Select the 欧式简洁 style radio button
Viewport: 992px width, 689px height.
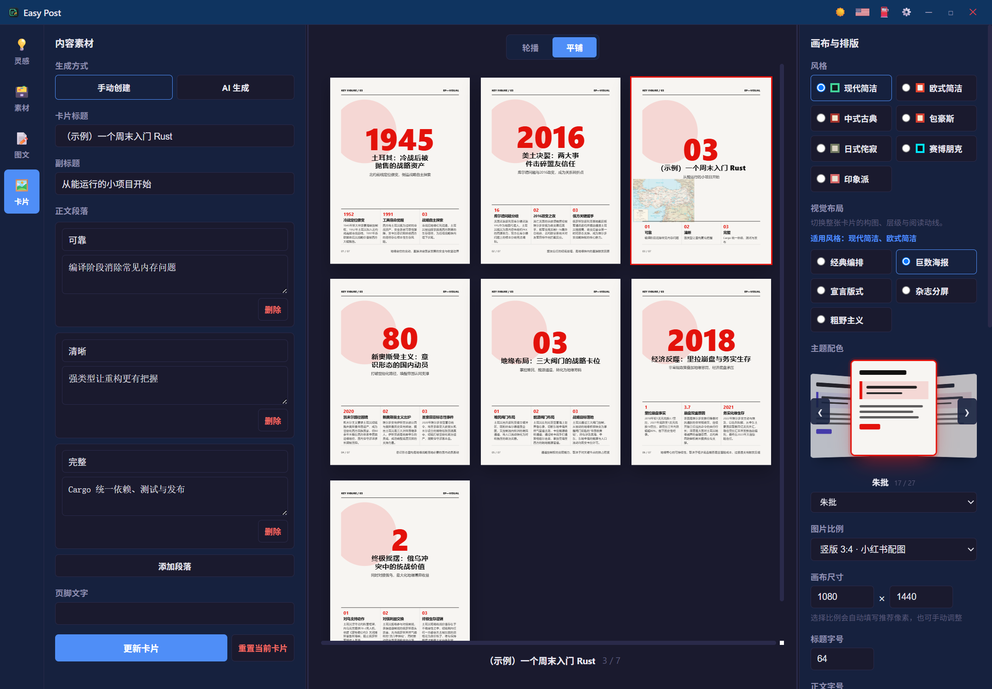pyautogui.click(x=936, y=88)
